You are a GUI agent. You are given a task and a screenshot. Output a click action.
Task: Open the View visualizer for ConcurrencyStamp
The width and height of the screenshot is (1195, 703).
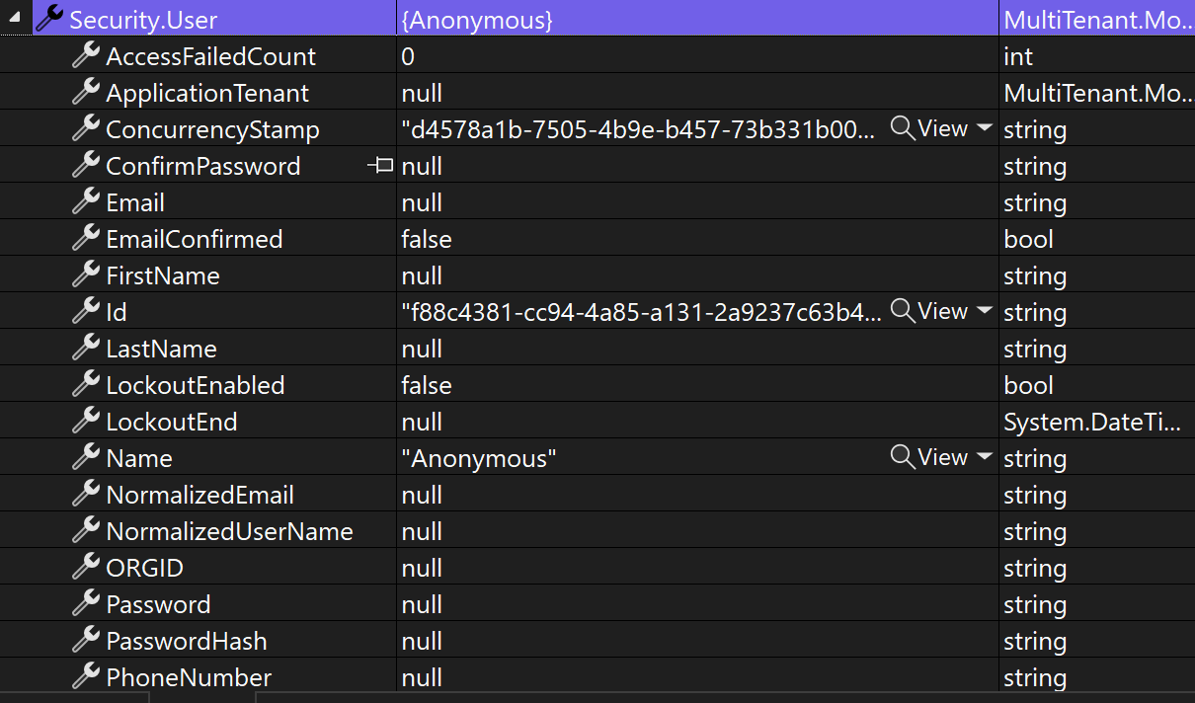(929, 128)
